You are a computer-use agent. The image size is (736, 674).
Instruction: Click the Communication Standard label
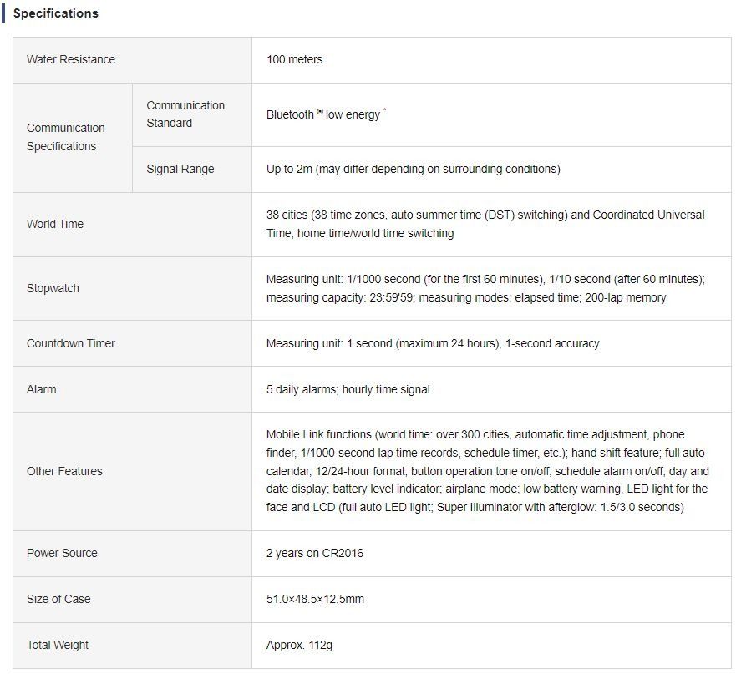pyautogui.click(x=185, y=114)
